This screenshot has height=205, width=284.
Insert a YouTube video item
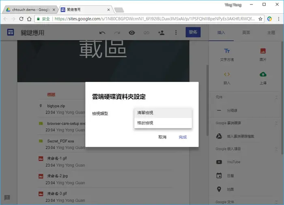pos(228,162)
